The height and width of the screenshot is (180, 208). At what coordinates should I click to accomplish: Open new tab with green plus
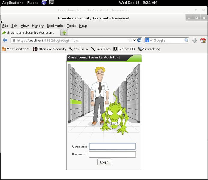(64, 33)
